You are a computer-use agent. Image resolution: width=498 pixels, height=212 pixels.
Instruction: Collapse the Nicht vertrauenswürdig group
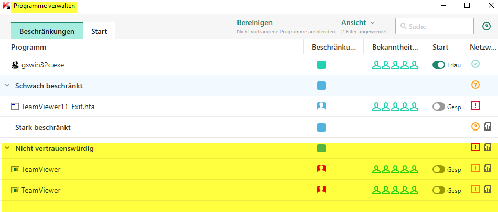pyautogui.click(x=7, y=148)
